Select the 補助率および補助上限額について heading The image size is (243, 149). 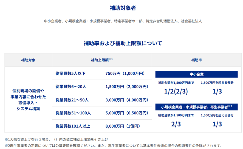point(123,43)
